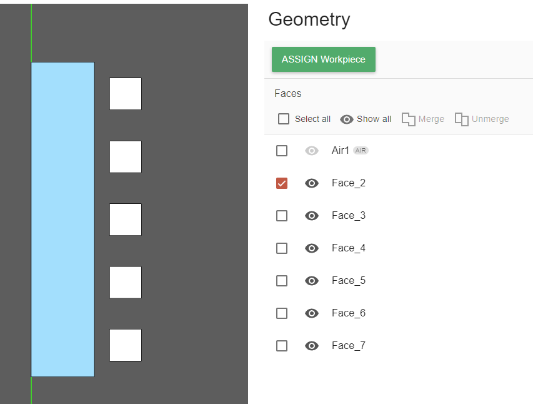Uncheck the Face_2 checkbox
This screenshot has height=404, width=533.
[x=282, y=183]
